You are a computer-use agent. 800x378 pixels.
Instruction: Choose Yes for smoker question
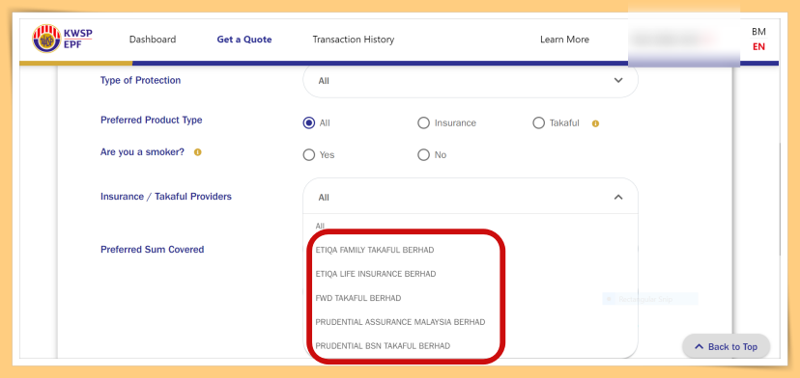point(308,155)
